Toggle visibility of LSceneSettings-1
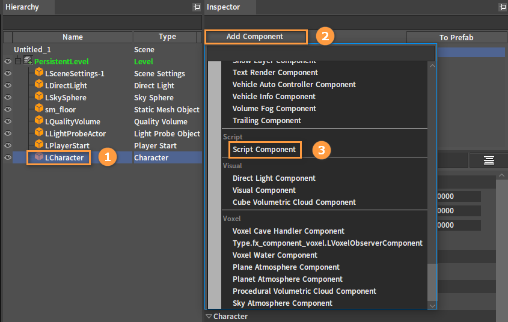 coord(8,73)
